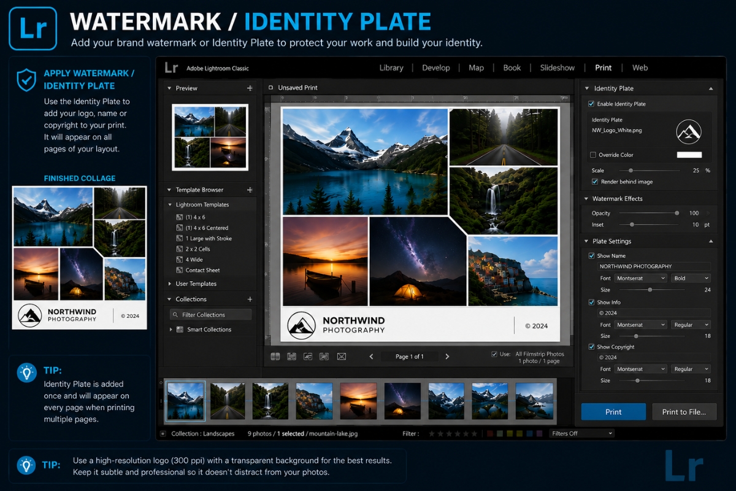Open the Library module
The height and width of the screenshot is (491, 736).
point(391,68)
